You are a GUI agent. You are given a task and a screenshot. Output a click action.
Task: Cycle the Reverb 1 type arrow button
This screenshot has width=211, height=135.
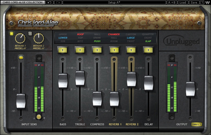(114, 50)
